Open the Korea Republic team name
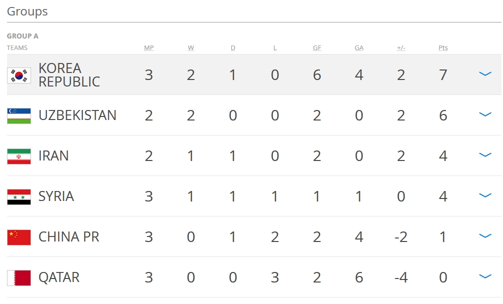The width and height of the screenshot is (503, 304). click(x=69, y=75)
